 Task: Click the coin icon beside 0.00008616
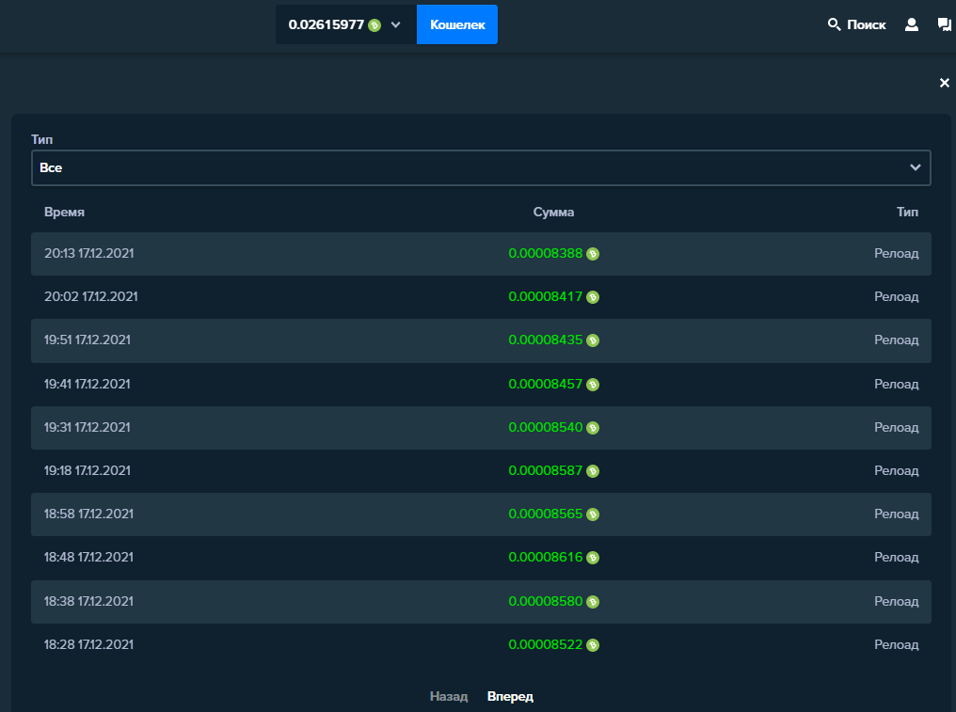pos(593,558)
